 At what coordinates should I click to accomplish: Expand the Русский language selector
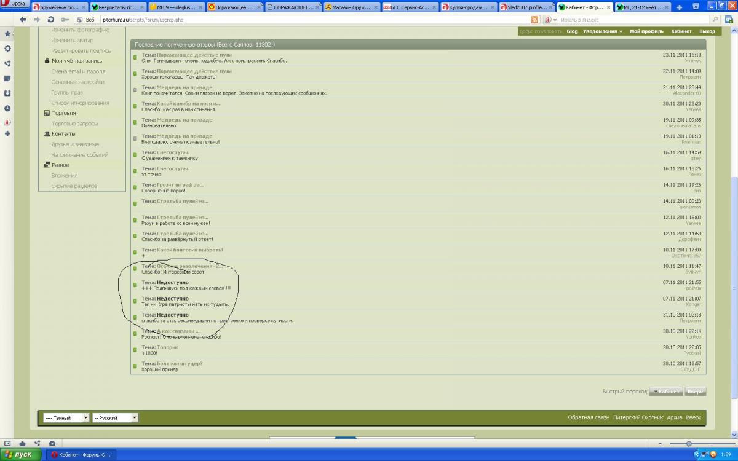[x=115, y=418]
